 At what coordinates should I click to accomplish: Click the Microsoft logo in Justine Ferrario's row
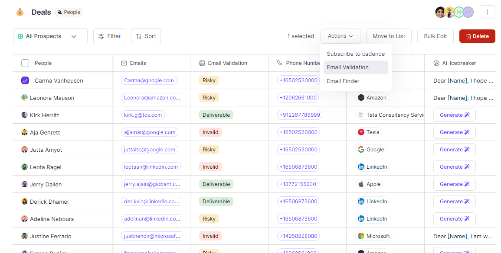pyautogui.click(x=360, y=236)
